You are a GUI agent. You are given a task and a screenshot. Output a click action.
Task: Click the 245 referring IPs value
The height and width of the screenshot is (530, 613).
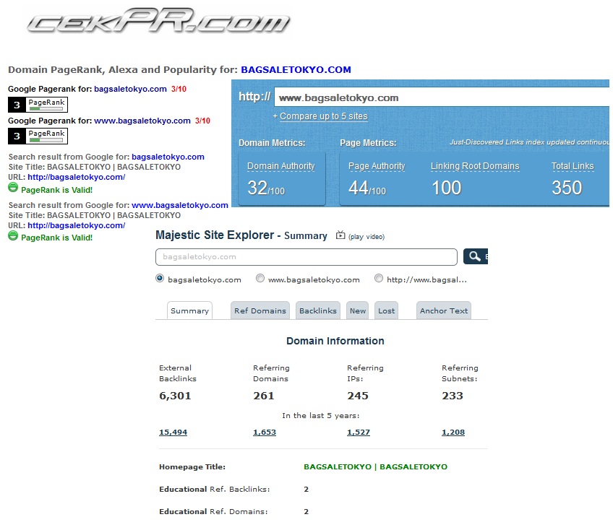click(358, 396)
